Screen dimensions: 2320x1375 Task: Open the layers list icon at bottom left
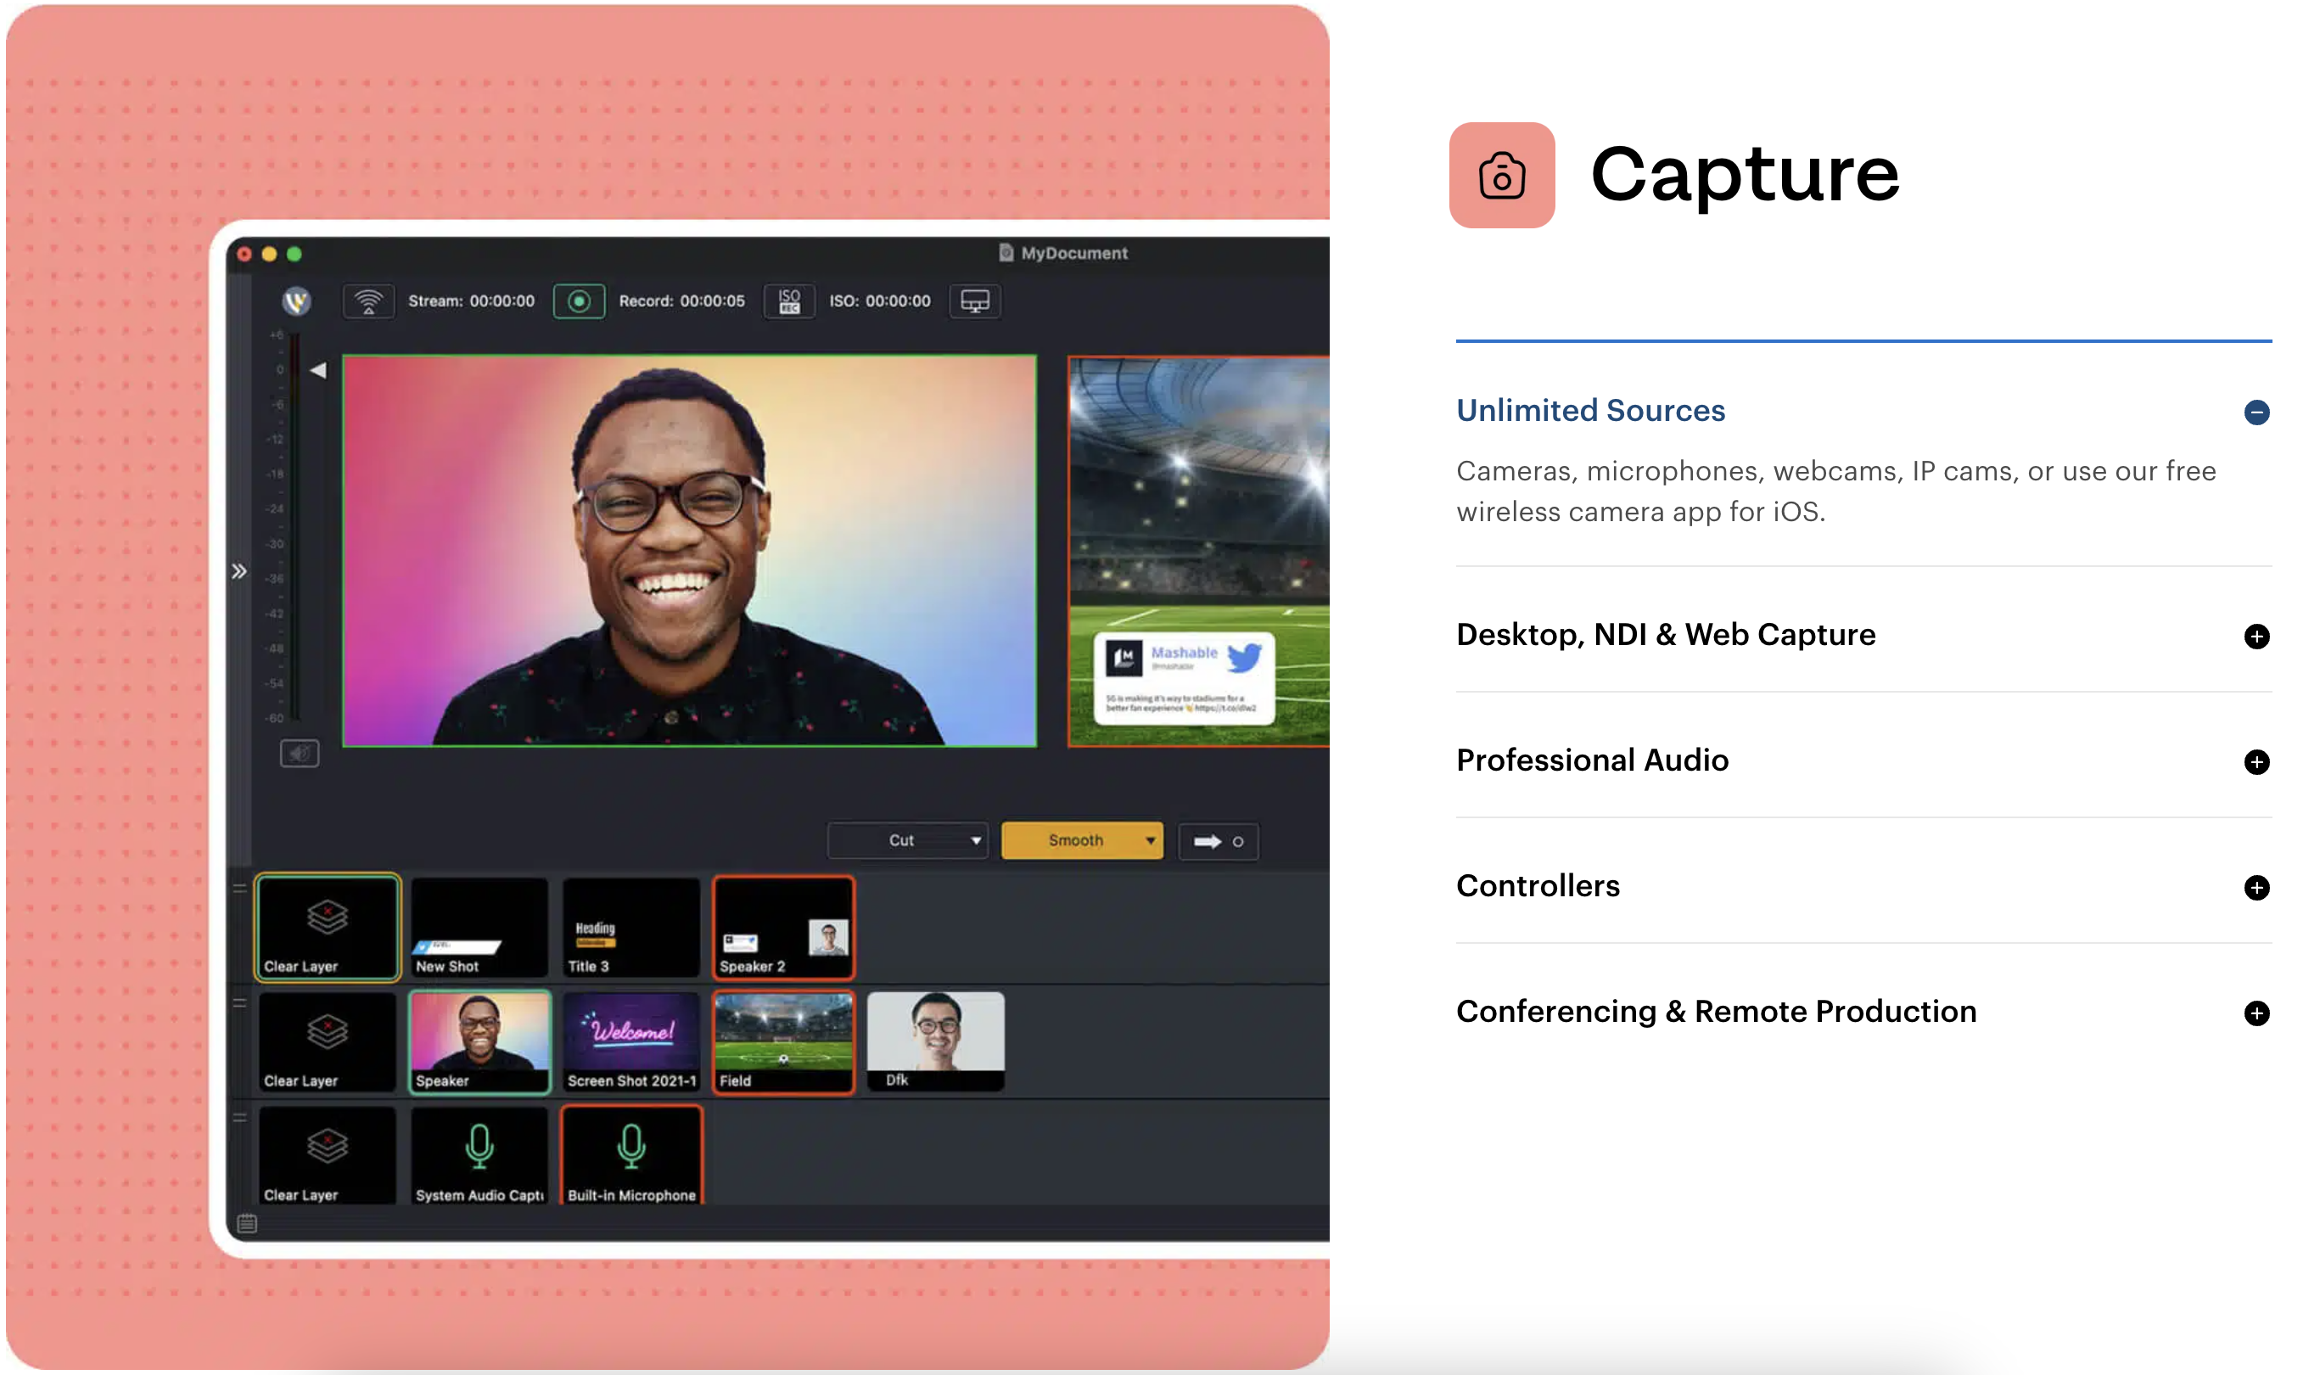pyautogui.click(x=246, y=1223)
